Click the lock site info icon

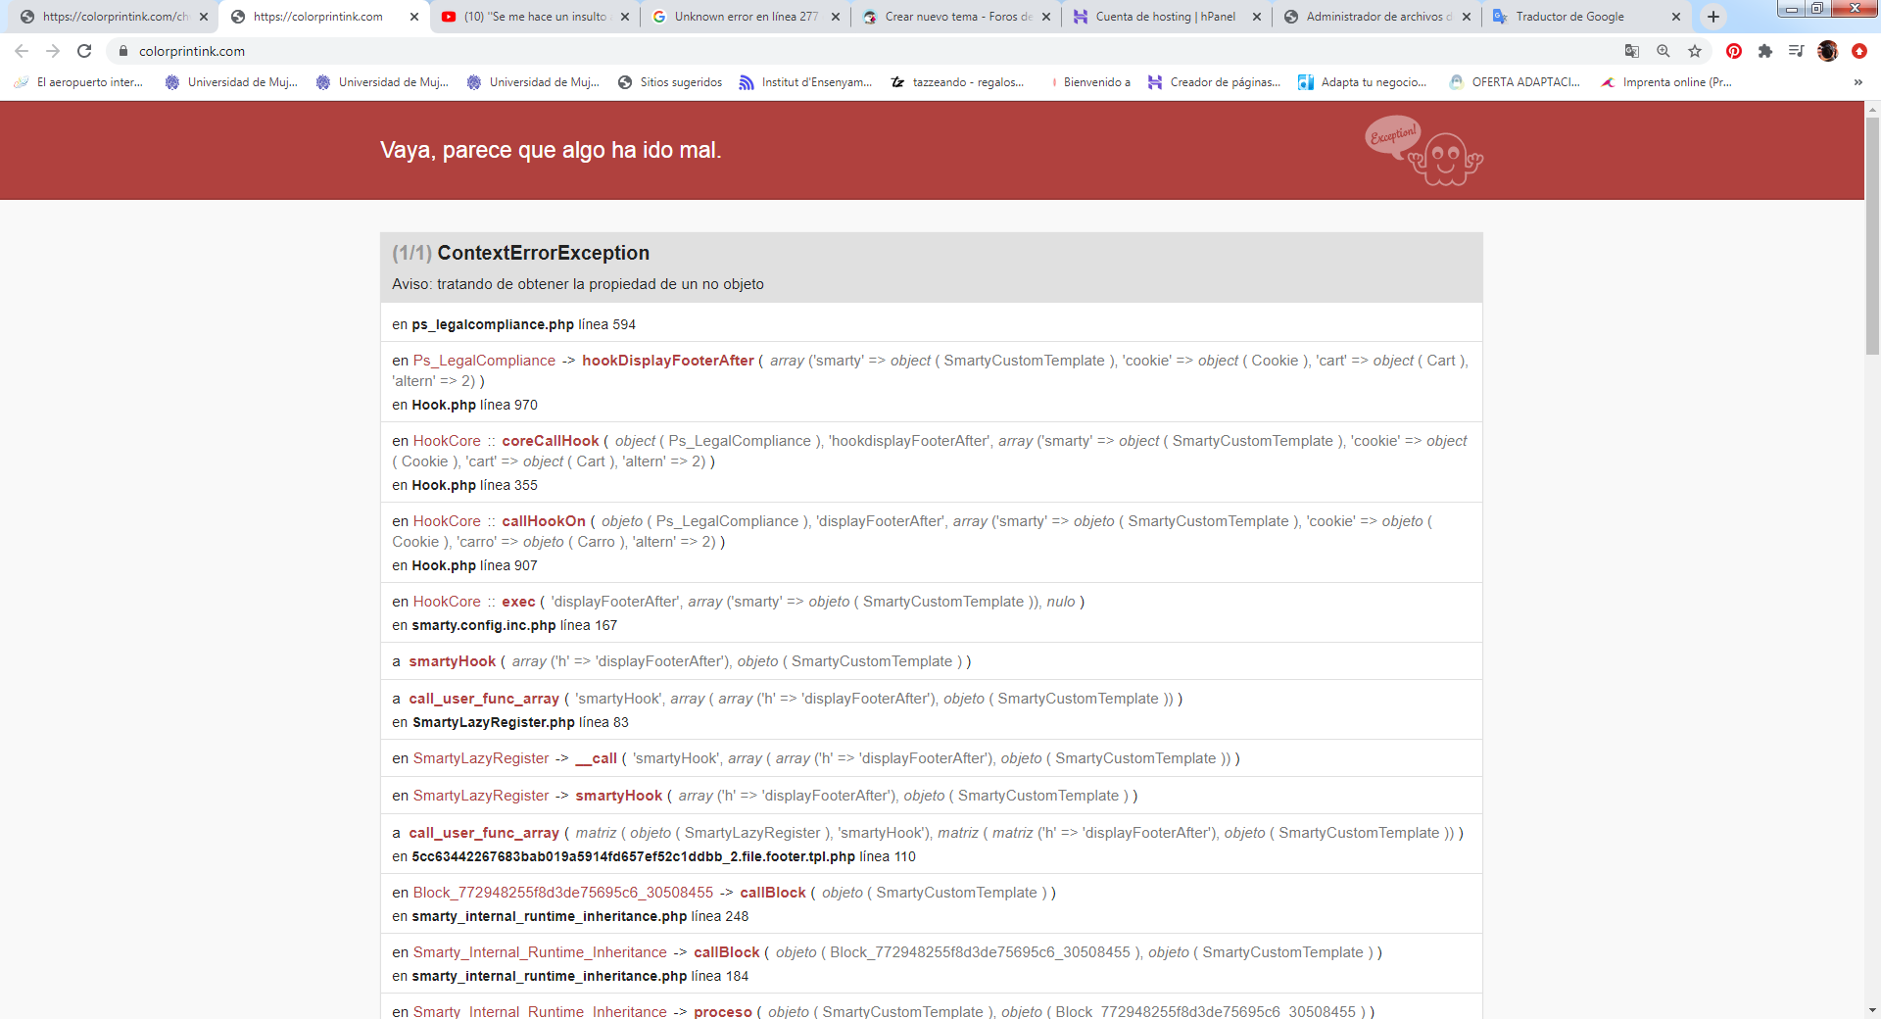coord(123,51)
